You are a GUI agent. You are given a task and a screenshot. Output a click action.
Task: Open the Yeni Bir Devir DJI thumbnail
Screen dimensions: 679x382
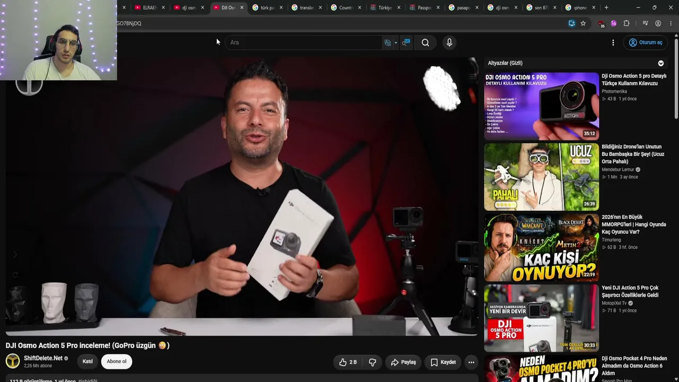point(541,318)
